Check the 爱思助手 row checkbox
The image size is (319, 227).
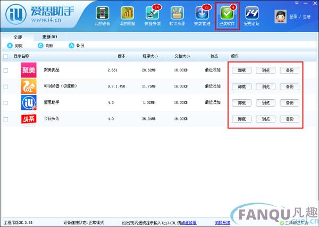pos(6,103)
